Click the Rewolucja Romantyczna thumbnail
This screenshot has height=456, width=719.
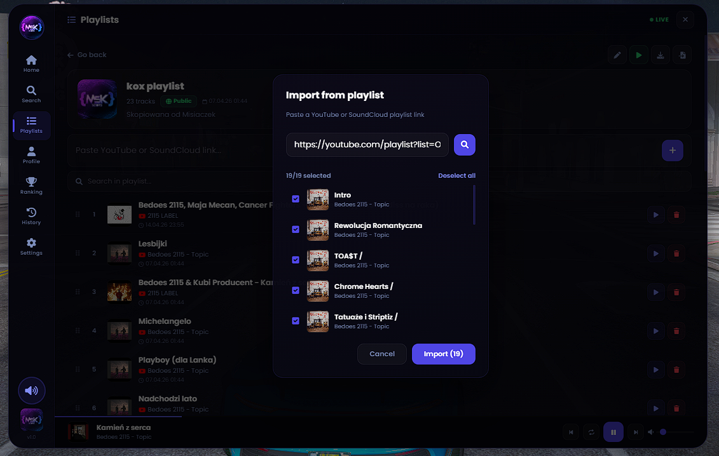point(318,230)
